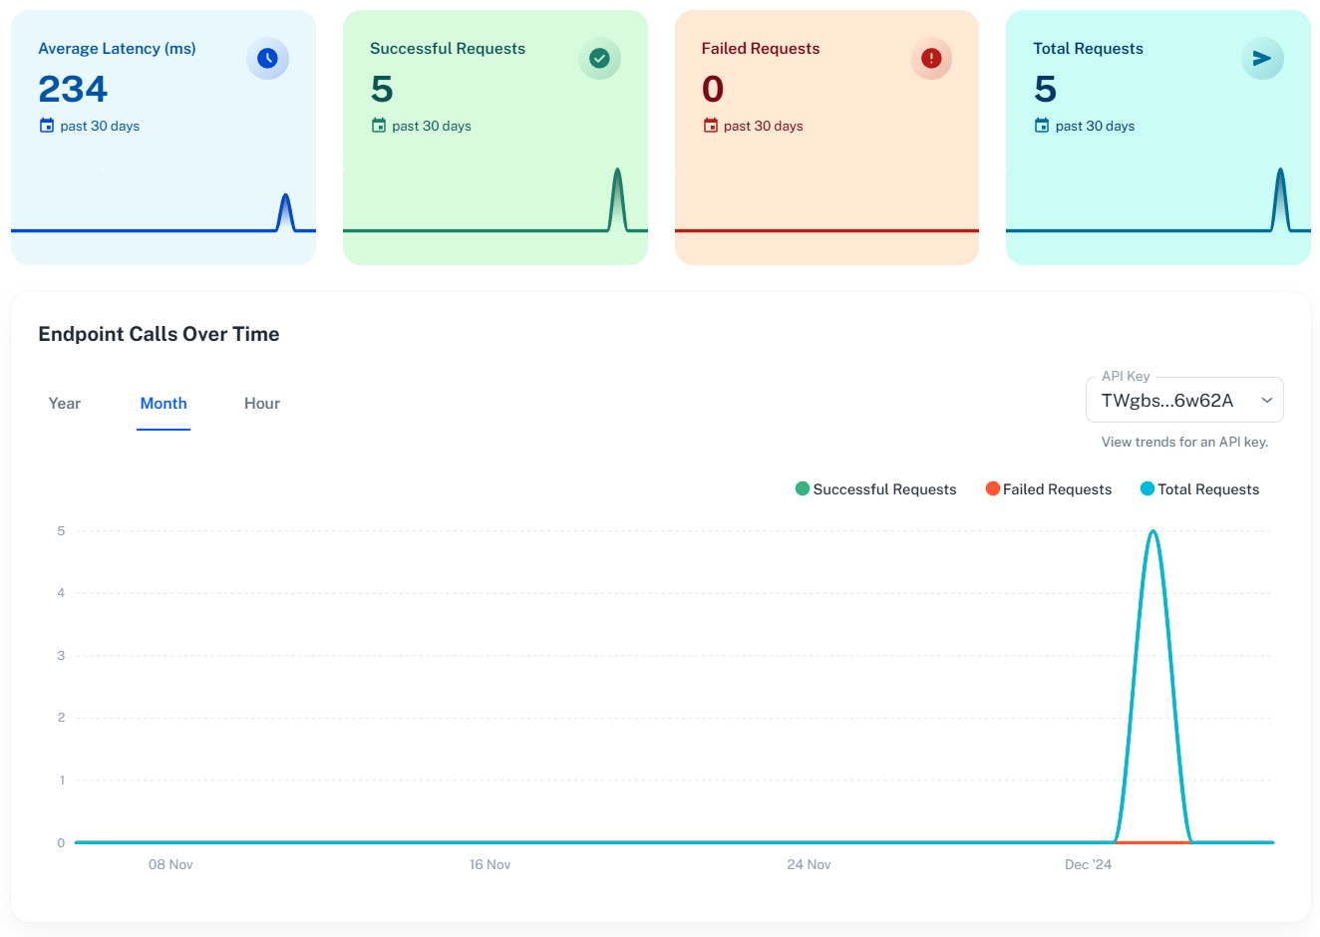The height and width of the screenshot is (937, 1320).
Task: Click the 234 latency value
Action: coord(73,90)
